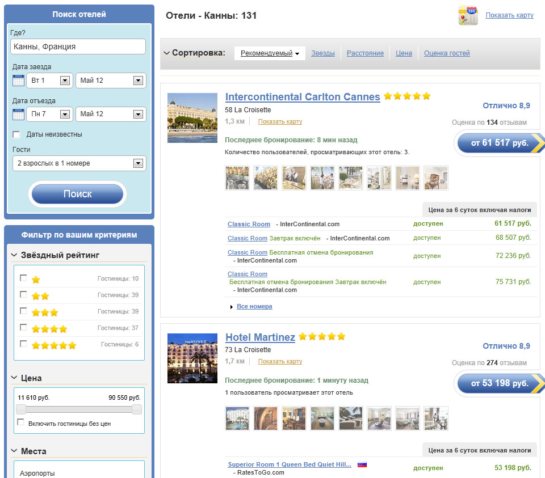545x478 pixels.
Task: Click the Где? destination input field
Action: point(78,46)
